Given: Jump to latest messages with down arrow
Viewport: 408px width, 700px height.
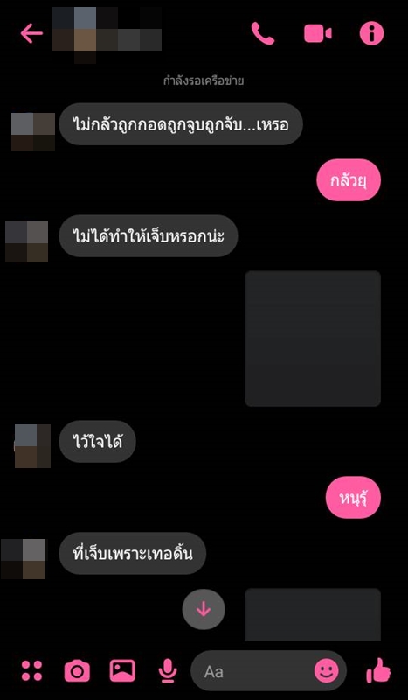Looking at the screenshot, I should click(204, 609).
